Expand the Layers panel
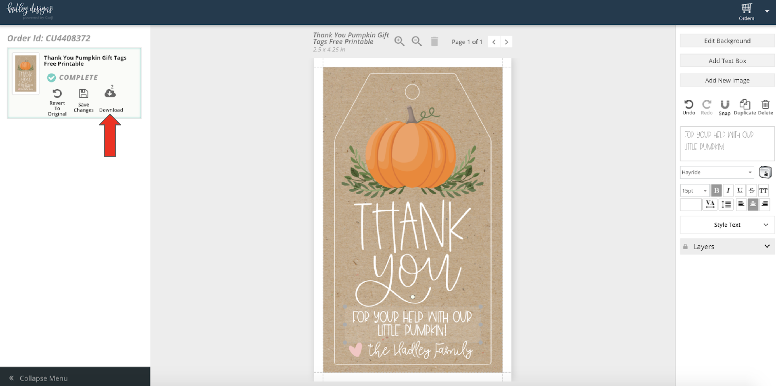776x386 pixels. [x=727, y=246]
